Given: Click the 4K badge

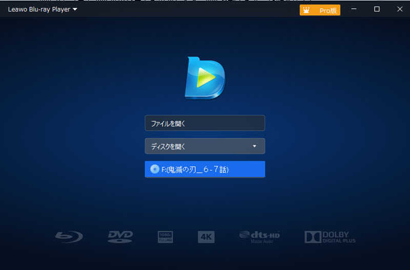Looking at the screenshot, I should pyautogui.click(x=206, y=237).
